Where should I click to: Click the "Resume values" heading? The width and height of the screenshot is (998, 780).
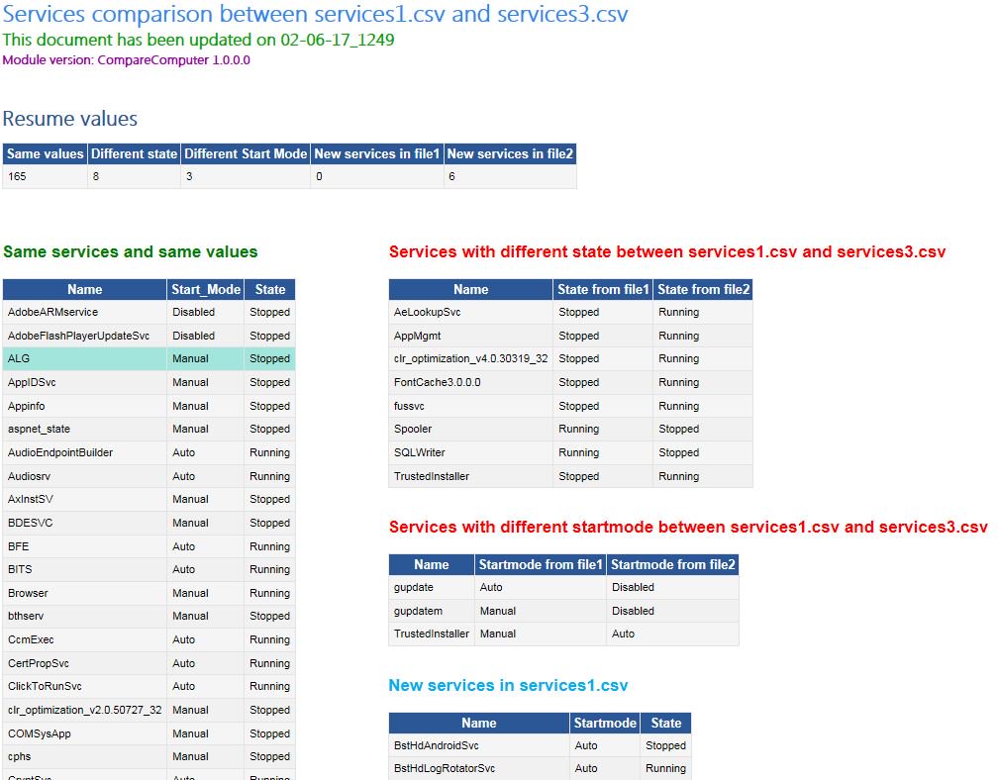(x=70, y=119)
